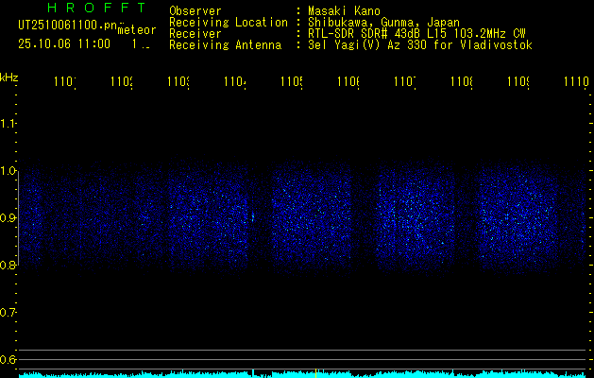Click the 1107 time axis label
594x378 pixels.
pyautogui.click(x=405, y=81)
